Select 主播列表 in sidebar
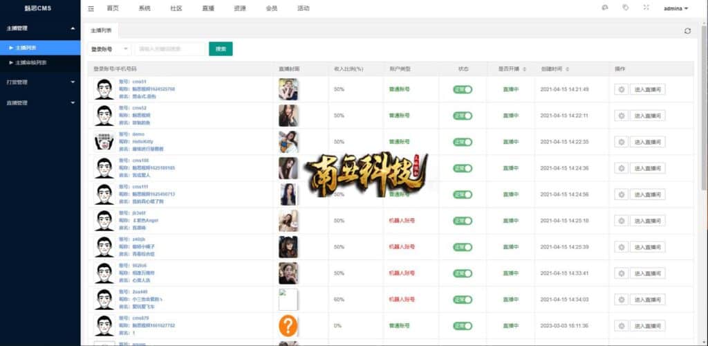Image resolution: width=708 pixels, height=346 pixels. click(40, 48)
